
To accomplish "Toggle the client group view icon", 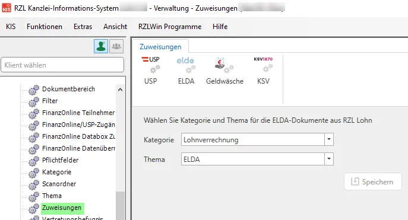I will (116, 46).
